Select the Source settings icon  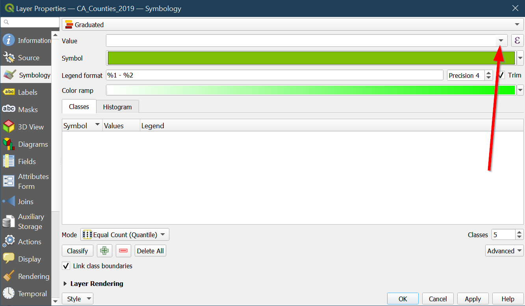tap(9, 58)
